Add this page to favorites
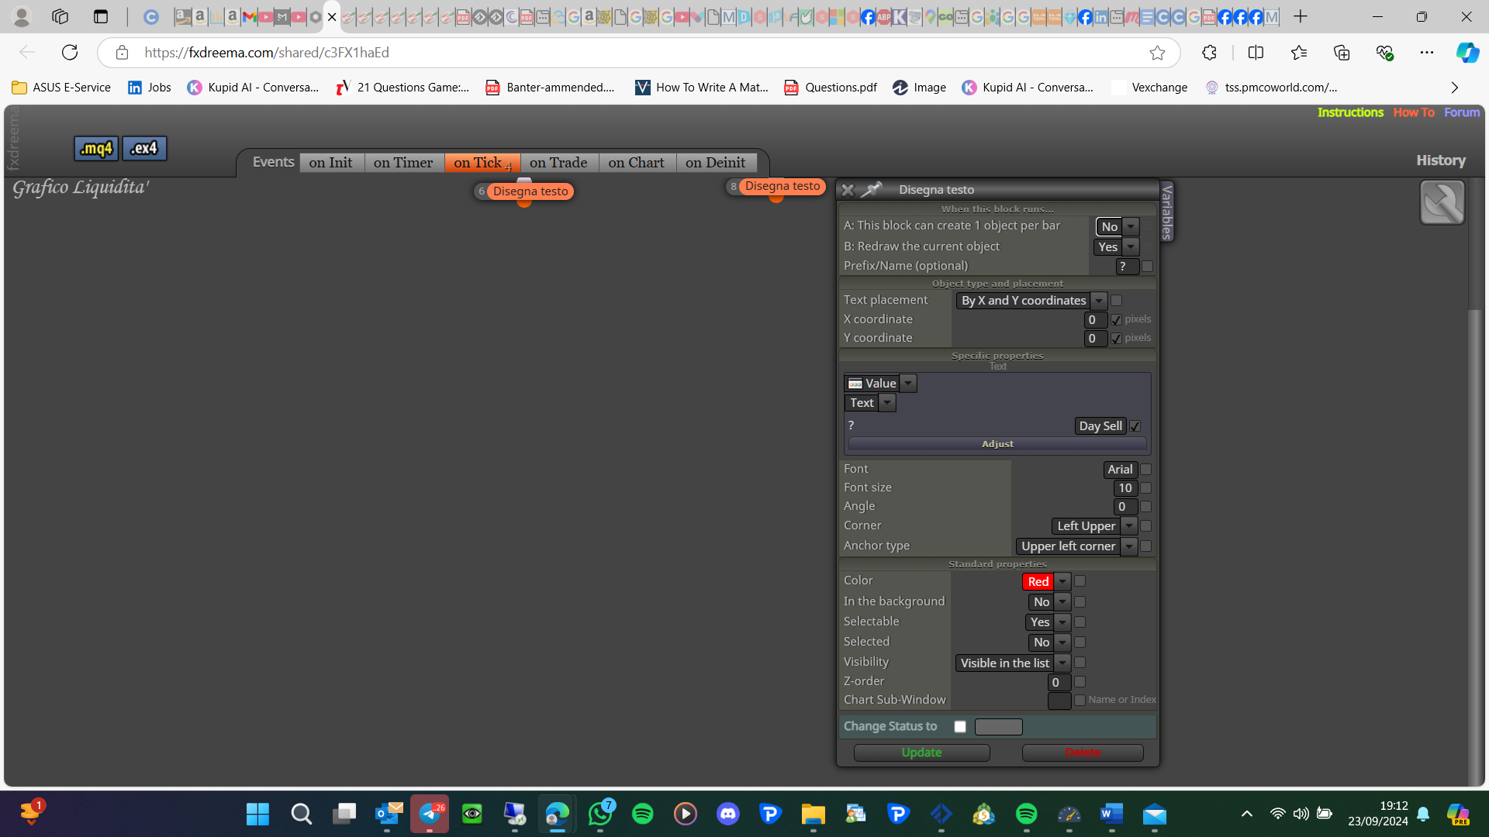Image resolution: width=1489 pixels, height=837 pixels. point(1157,53)
